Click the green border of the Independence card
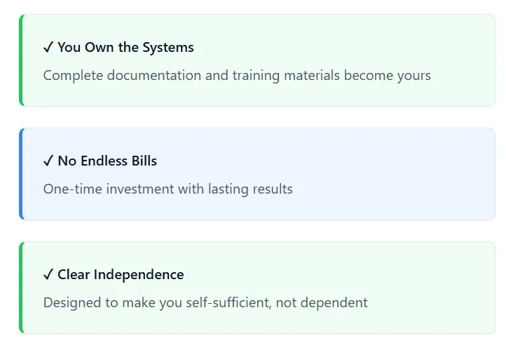 point(21,288)
